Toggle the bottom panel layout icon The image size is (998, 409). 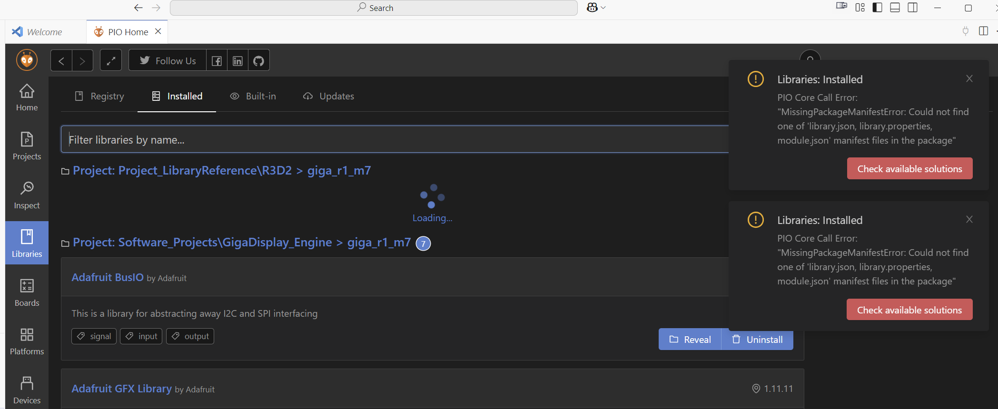tap(895, 8)
